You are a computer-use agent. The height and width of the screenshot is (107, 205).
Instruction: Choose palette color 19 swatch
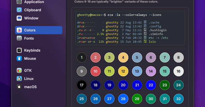[x=109, y=85]
